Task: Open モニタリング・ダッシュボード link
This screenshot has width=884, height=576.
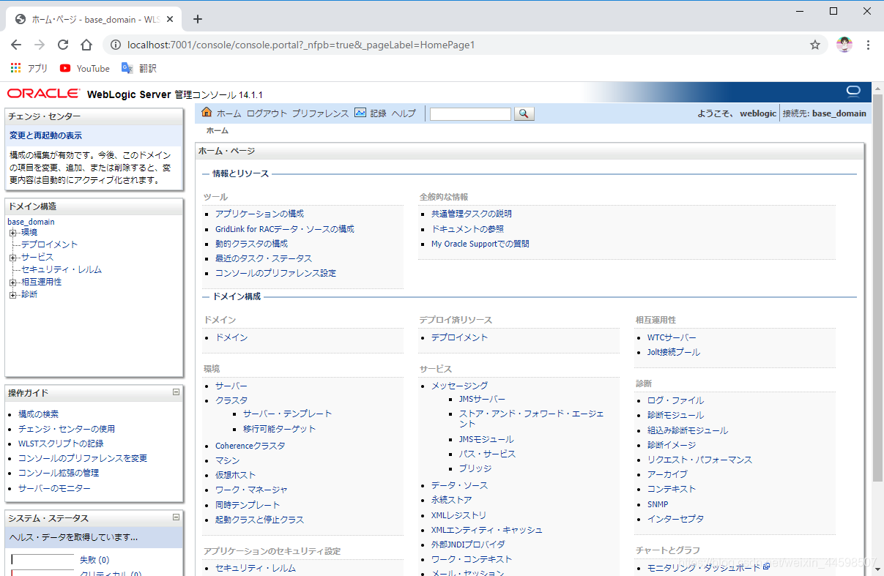Action: 704,567
